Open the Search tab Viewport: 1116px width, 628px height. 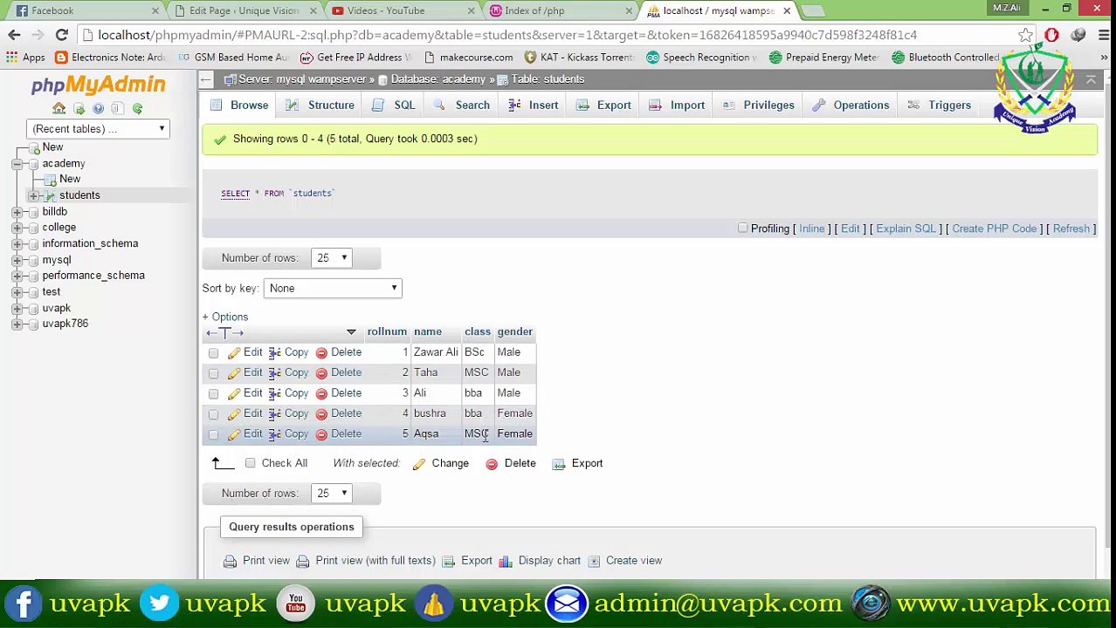461,106
